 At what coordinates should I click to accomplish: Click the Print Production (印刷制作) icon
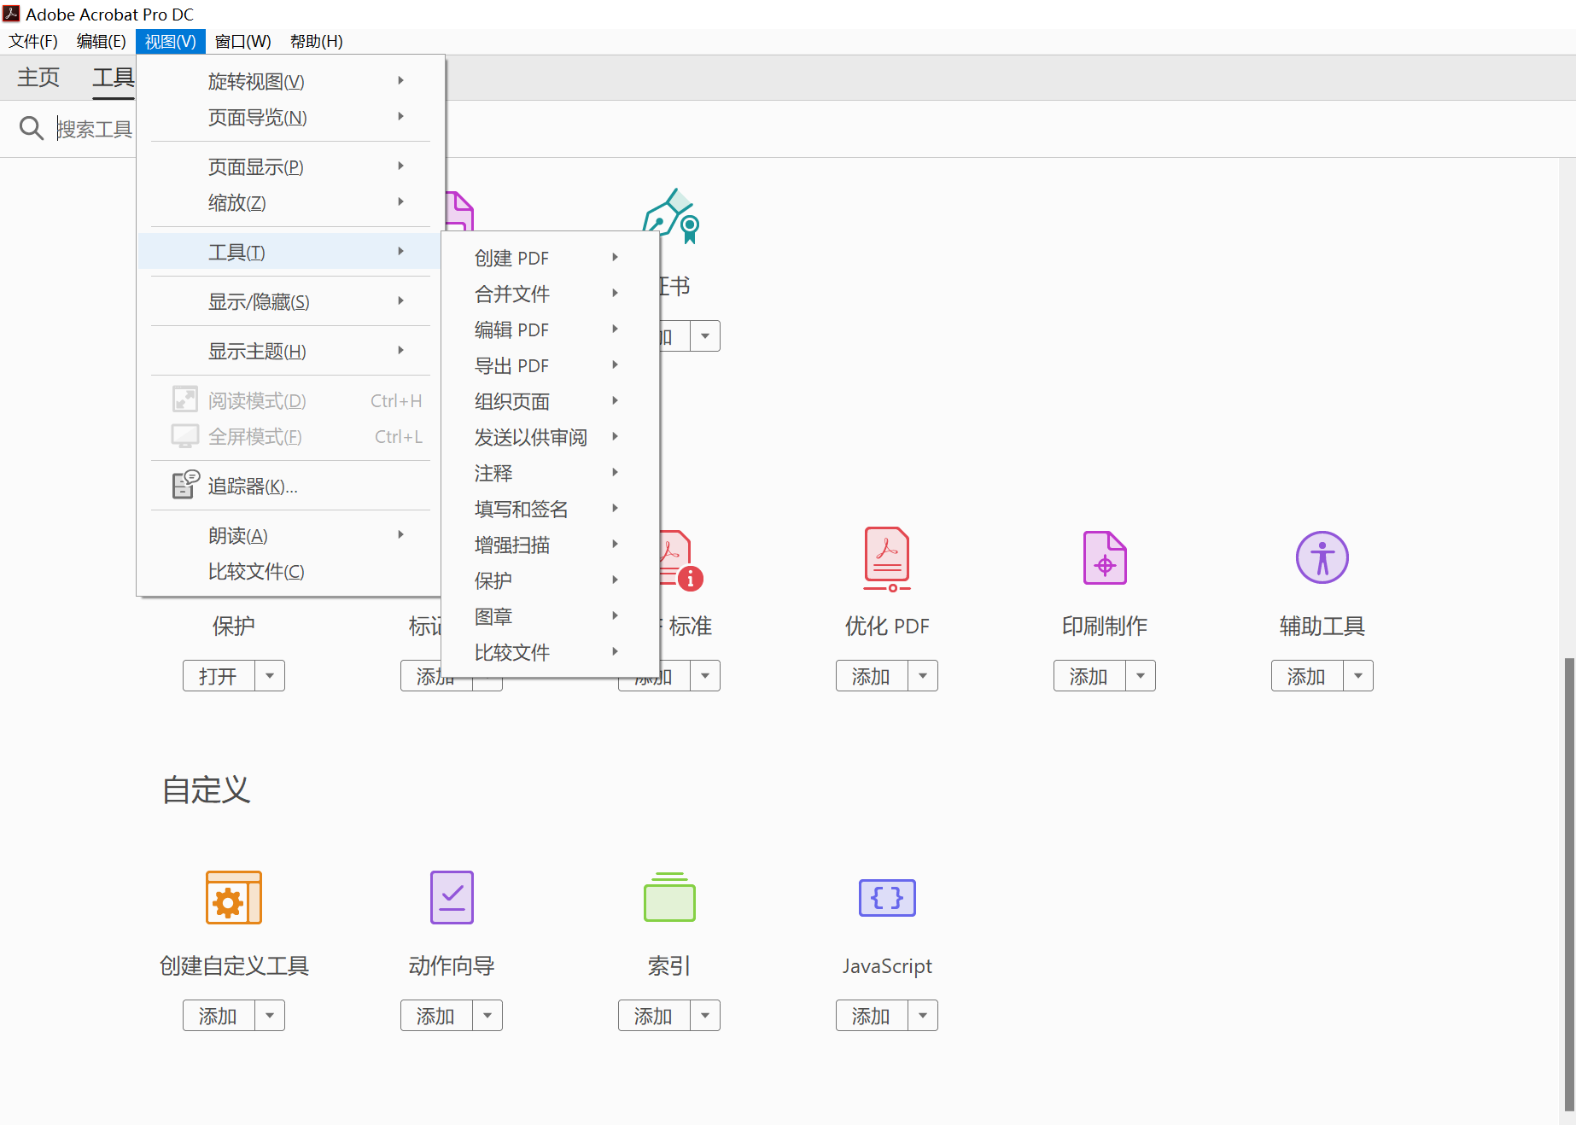point(1105,558)
